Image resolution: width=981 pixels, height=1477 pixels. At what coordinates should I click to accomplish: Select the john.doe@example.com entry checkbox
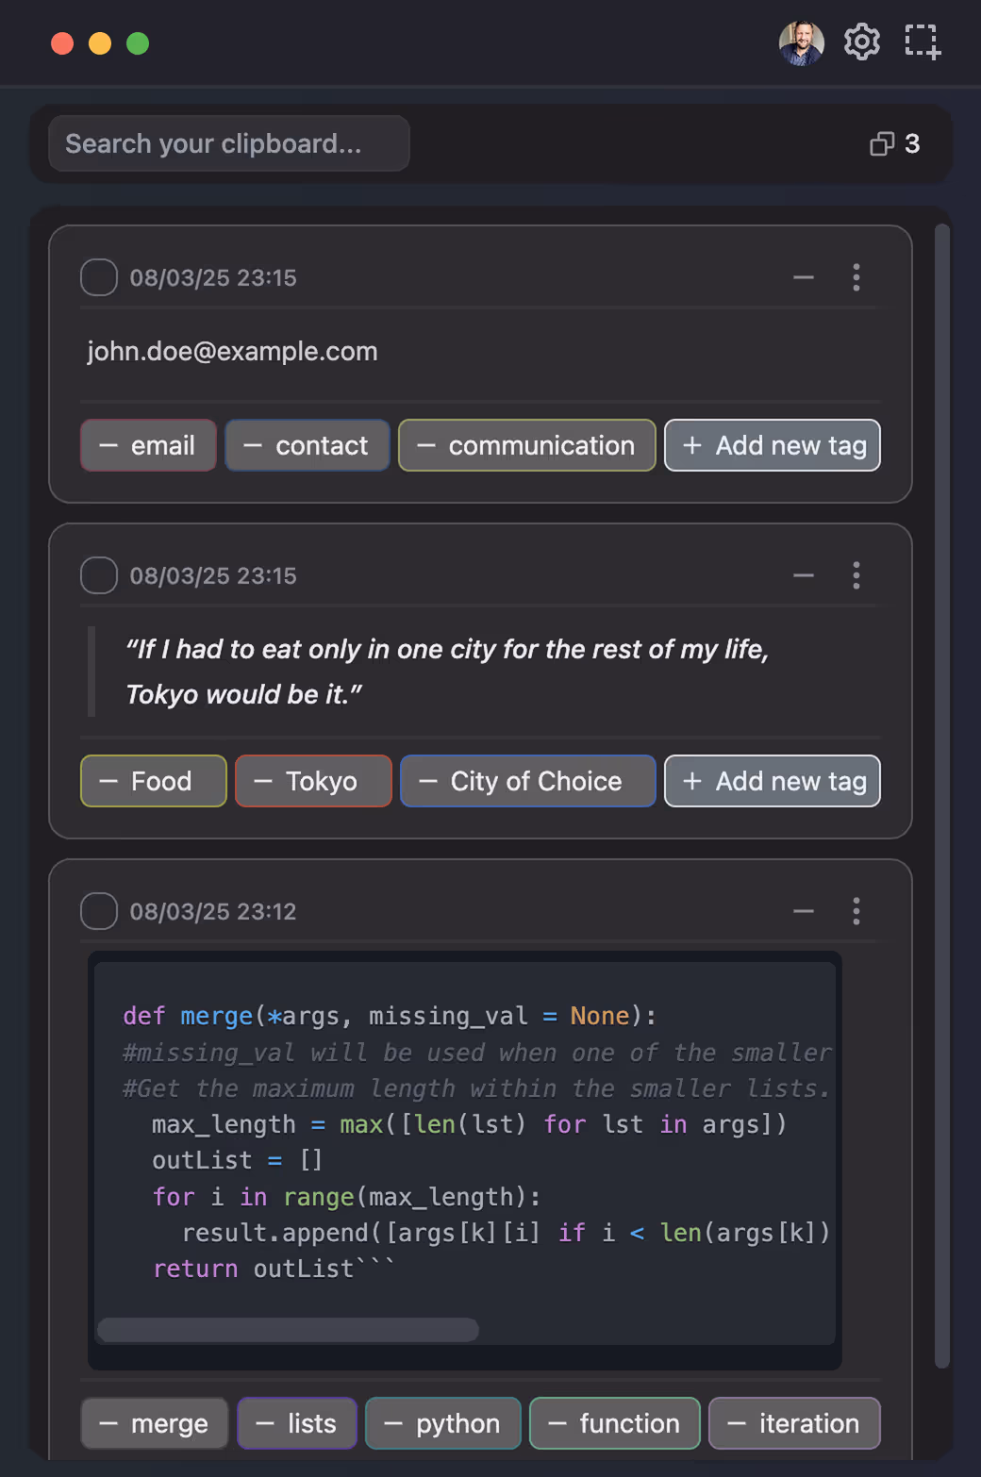coord(99,277)
